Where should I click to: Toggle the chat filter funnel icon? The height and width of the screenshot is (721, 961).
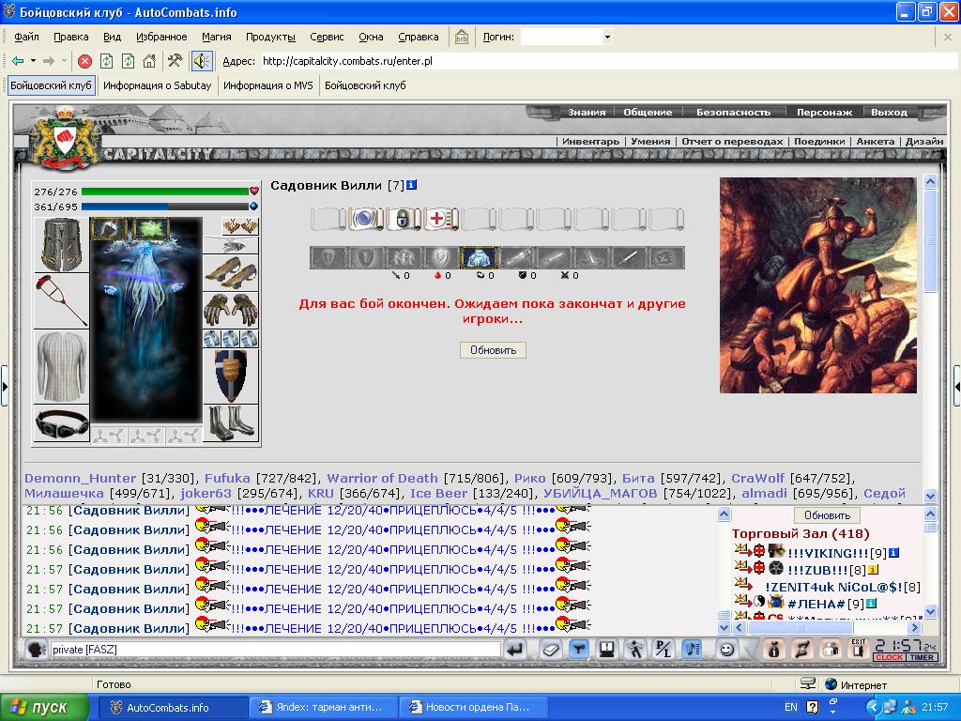coord(578,650)
